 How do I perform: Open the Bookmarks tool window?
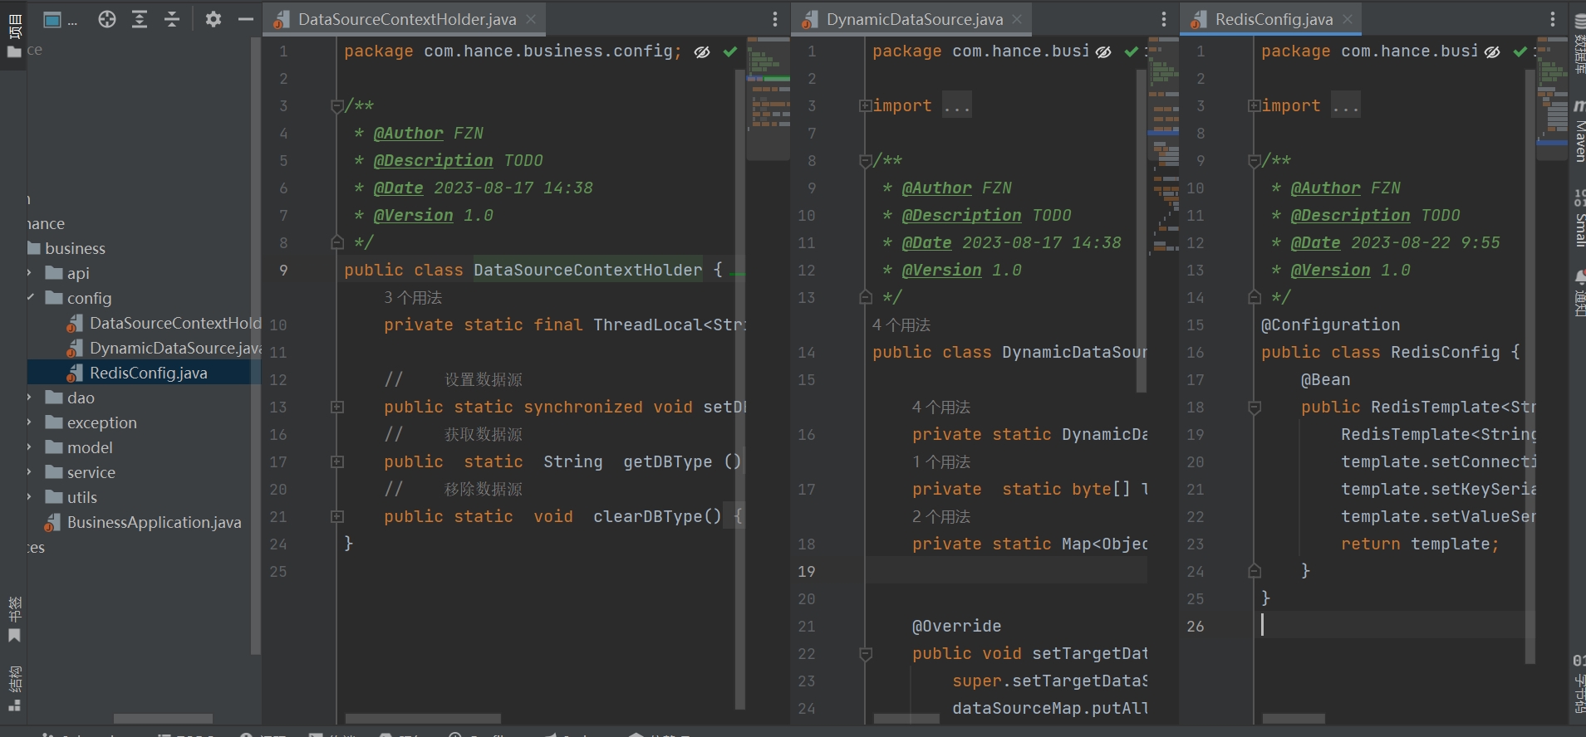pos(14,619)
